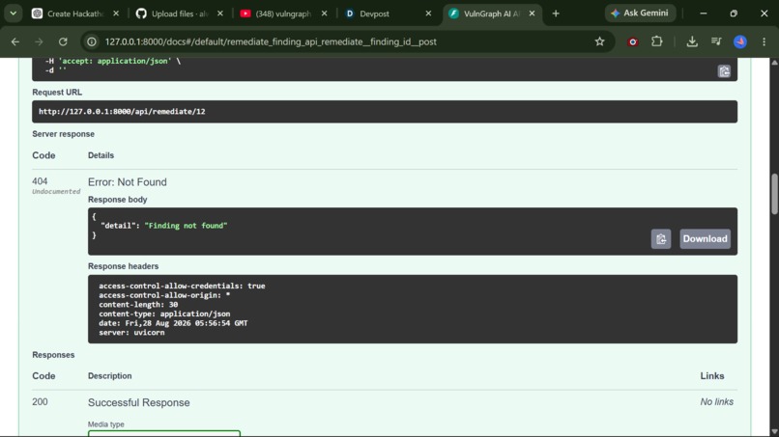The image size is (779, 437).
Task: Click the "No links" text
Action: (716, 402)
